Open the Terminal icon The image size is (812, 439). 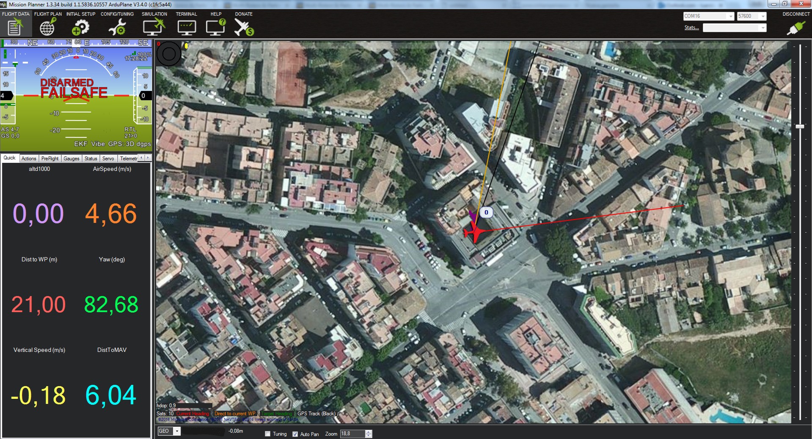tap(187, 27)
